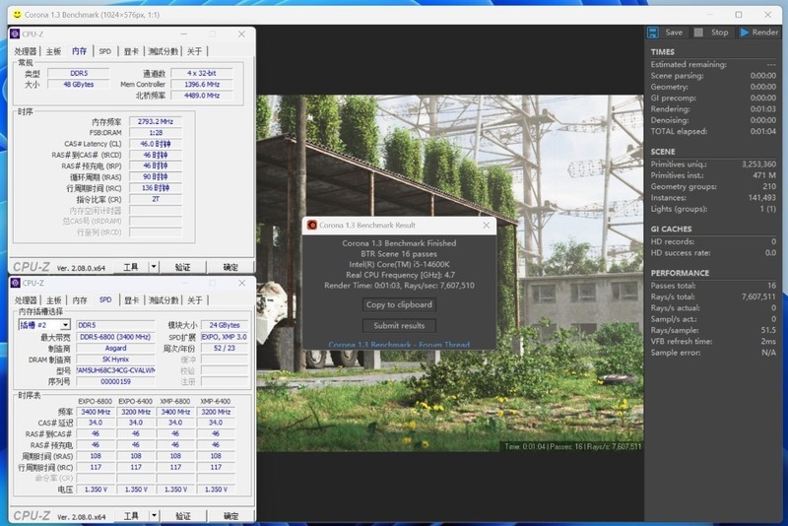This screenshot has height=526, width=788.
Task: Click the 46.0 CAS# Latency value
Action: 156,144
